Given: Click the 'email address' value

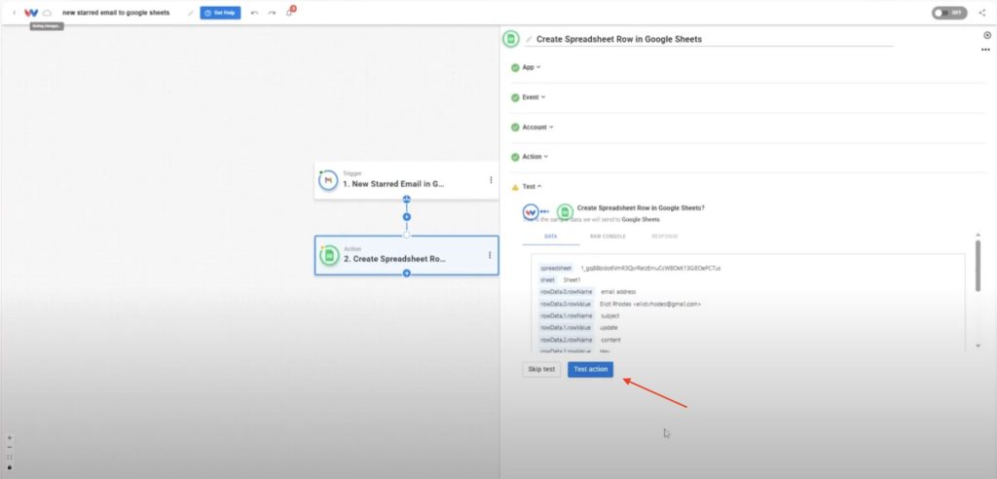Looking at the screenshot, I should (618, 292).
